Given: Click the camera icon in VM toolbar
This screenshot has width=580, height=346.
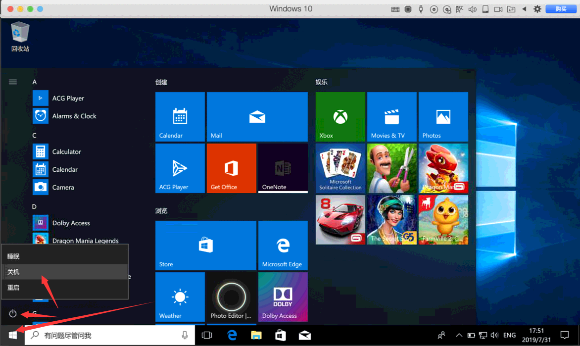Looking at the screenshot, I should [x=498, y=9].
